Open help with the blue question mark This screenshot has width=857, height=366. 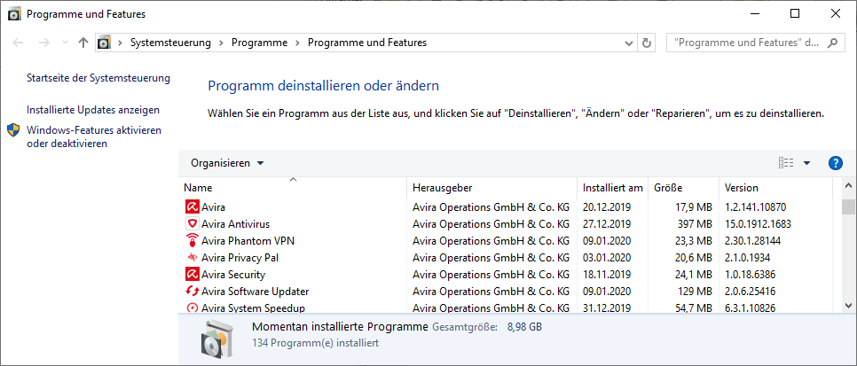click(835, 163)
